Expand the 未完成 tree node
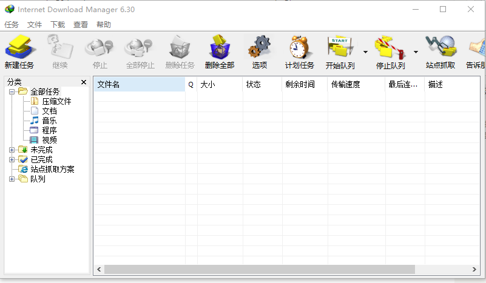Screen dimensions: 486x283 12,150
